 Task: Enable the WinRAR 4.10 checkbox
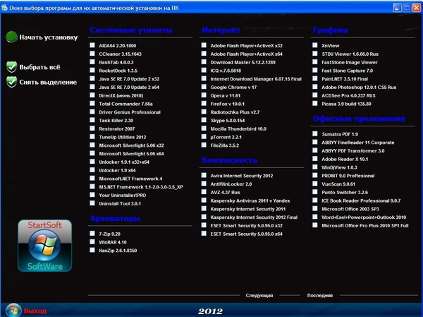92,242
